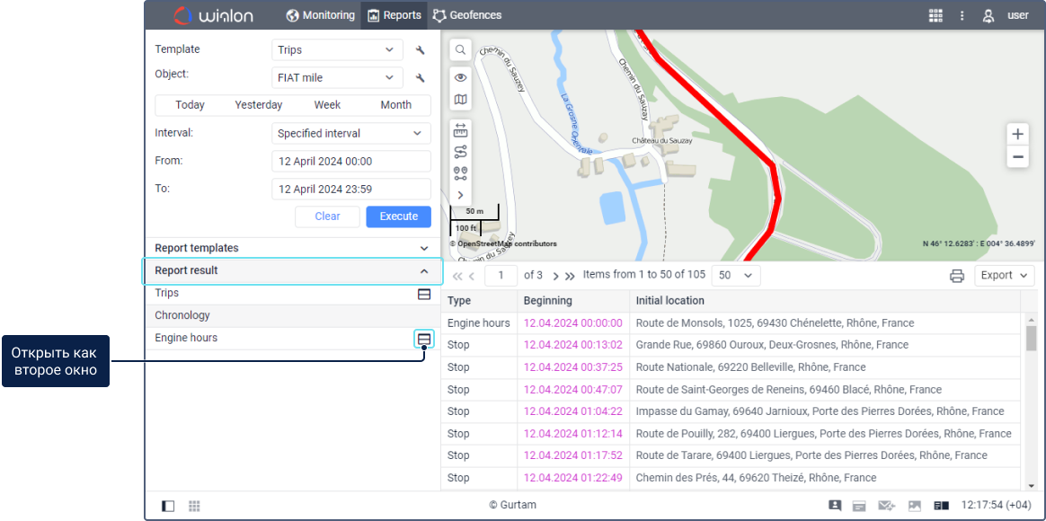Switch to the Reports tab
Viewport: 1046px width, 521px height.
[x=394, y=14]
